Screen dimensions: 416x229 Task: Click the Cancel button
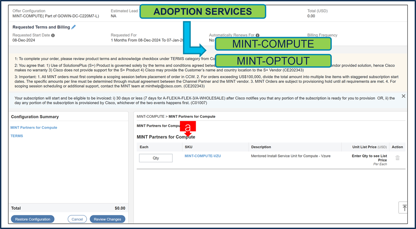tap(77, 219)
